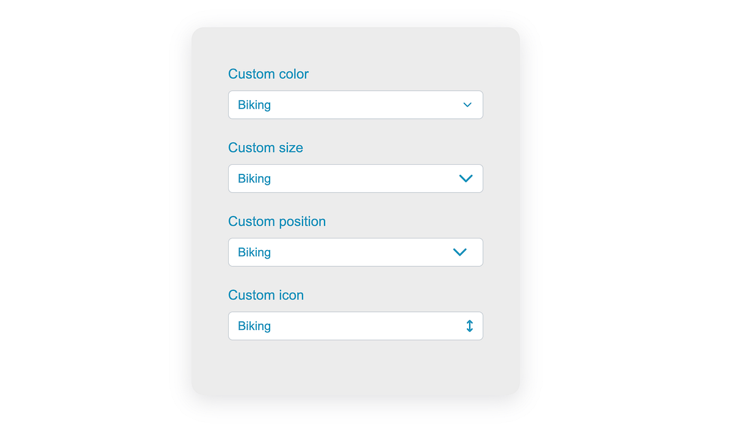Focus the select via "Custom position" label
The width and height of the screenshot is (732, 433).
277,221
